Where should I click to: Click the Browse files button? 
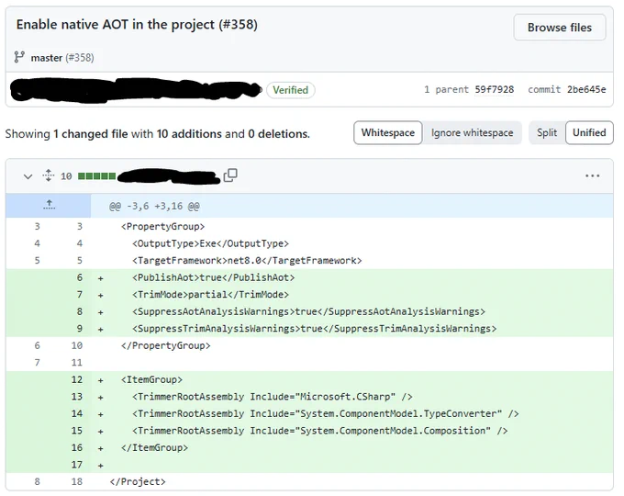(559, 27)
